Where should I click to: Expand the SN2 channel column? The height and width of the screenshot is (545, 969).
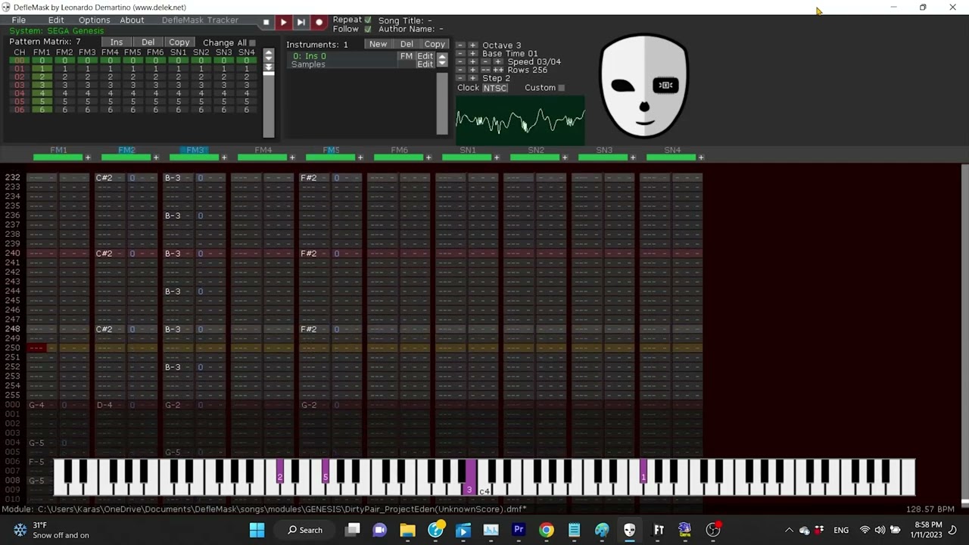point(565,157)
